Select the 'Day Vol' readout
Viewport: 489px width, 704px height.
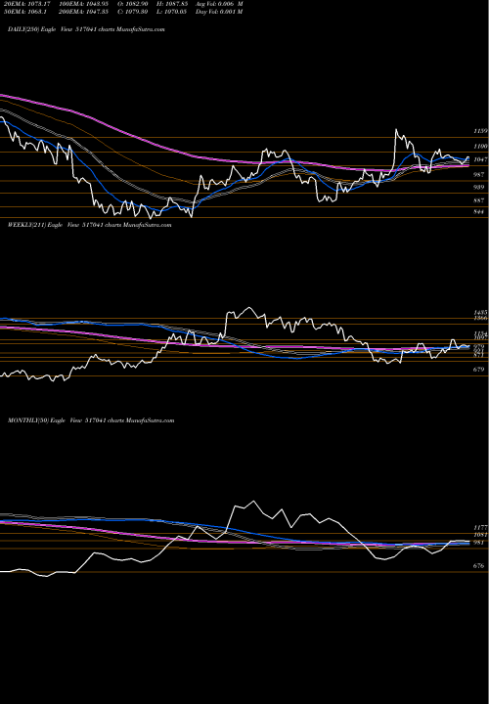(219, 12)
